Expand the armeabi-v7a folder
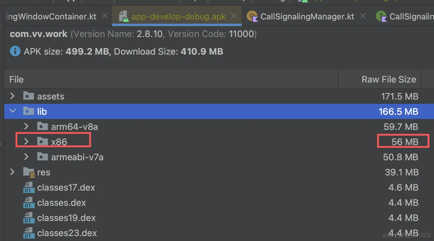This screenshot has height=241, width=434. (x=26, y=157)
